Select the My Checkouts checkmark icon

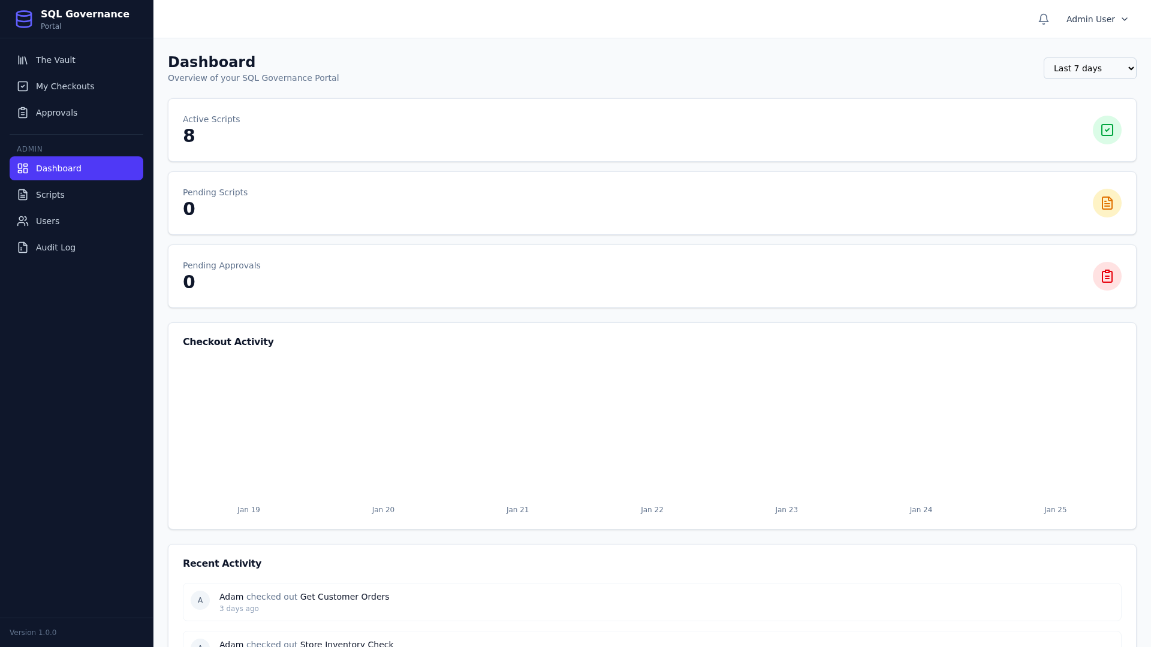22,86
